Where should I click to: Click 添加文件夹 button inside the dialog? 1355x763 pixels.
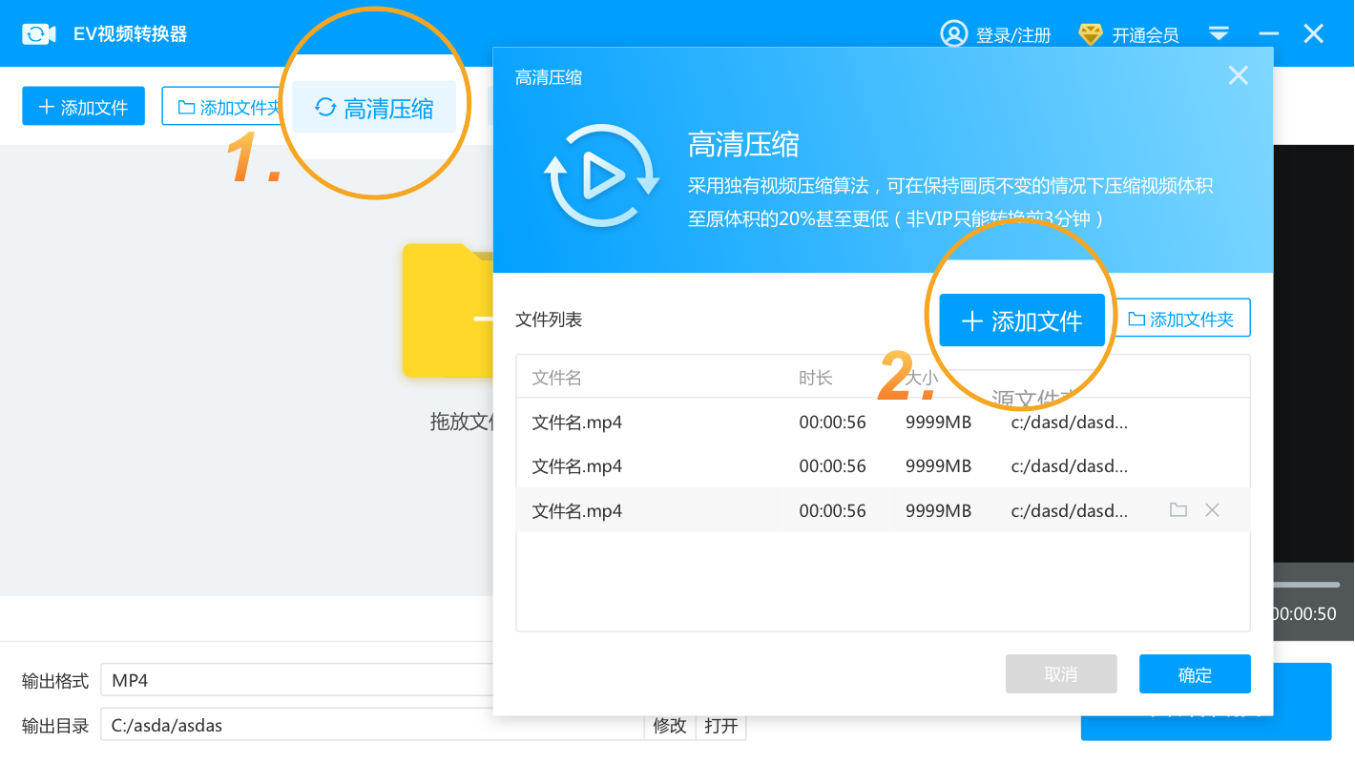click(x=1182, y=320)
